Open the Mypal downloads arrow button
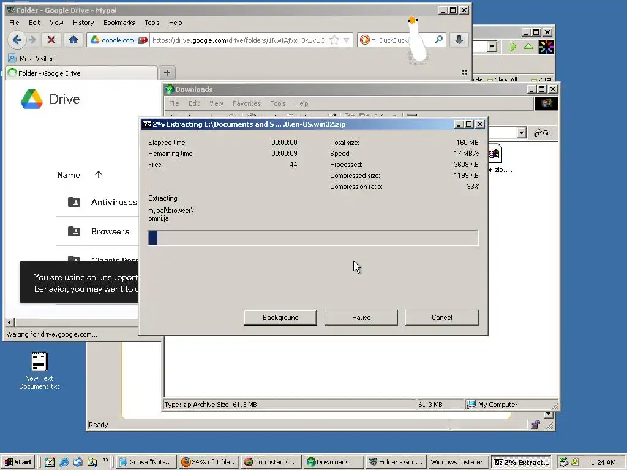Viewport: 627px width, 470px height. pos(459,40)
